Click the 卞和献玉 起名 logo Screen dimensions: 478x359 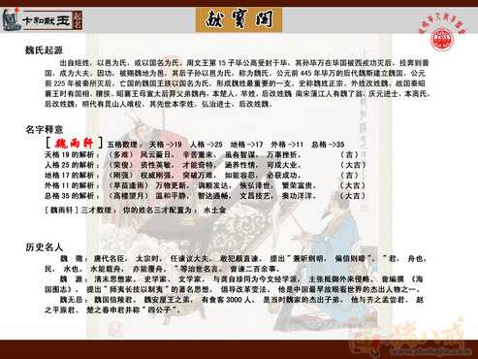tap(43, 20)
